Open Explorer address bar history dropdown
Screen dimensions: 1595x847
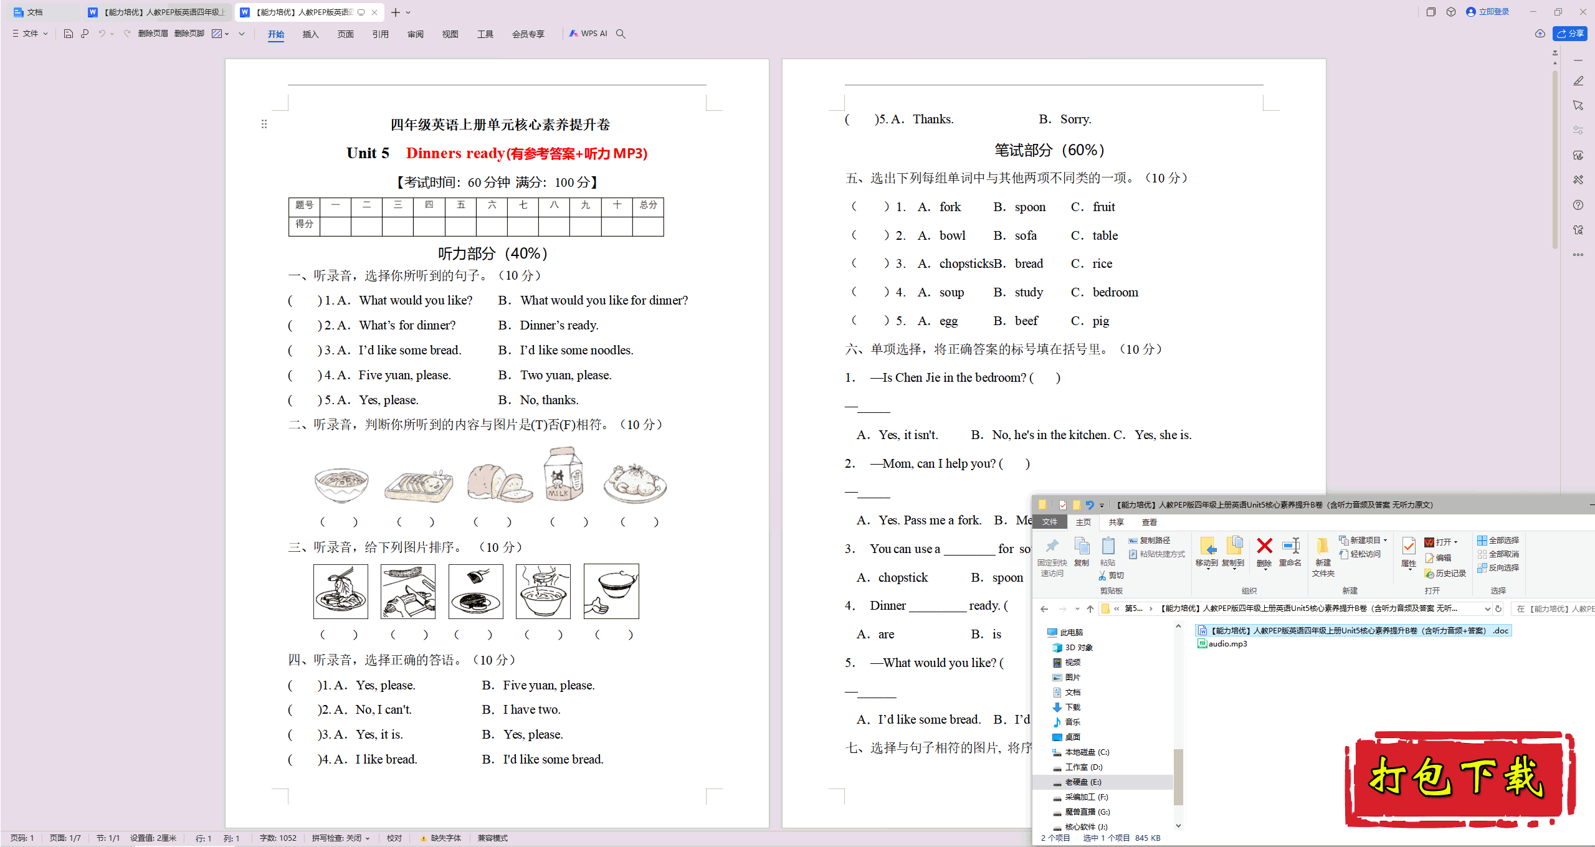(1488, 609)
